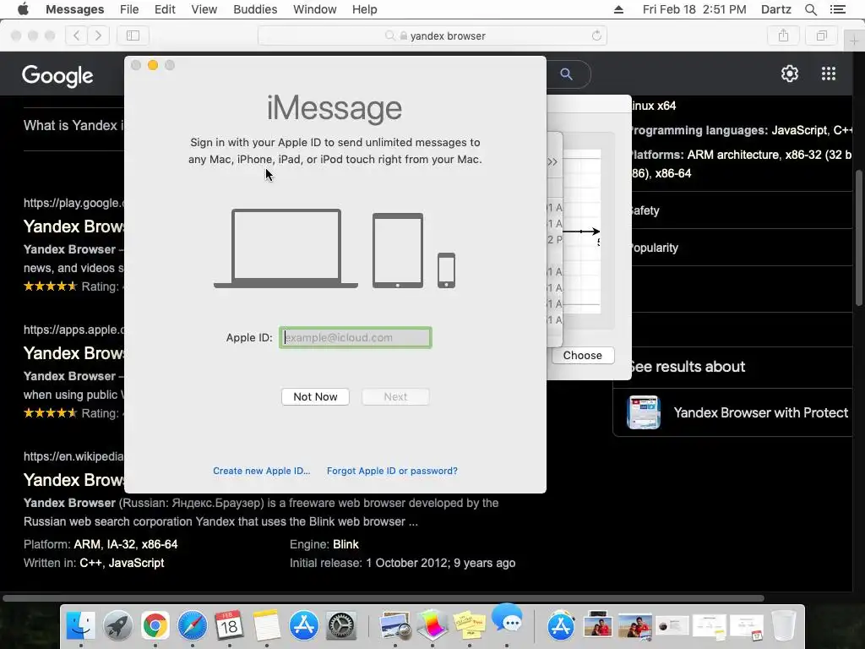Click the Messages speech bubble in Dock
The image size is (865, 649).
[507, 620]
